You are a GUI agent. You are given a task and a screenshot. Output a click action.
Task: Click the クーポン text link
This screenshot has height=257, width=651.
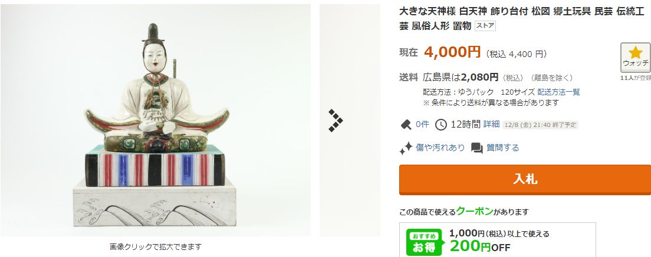point(475,211)
